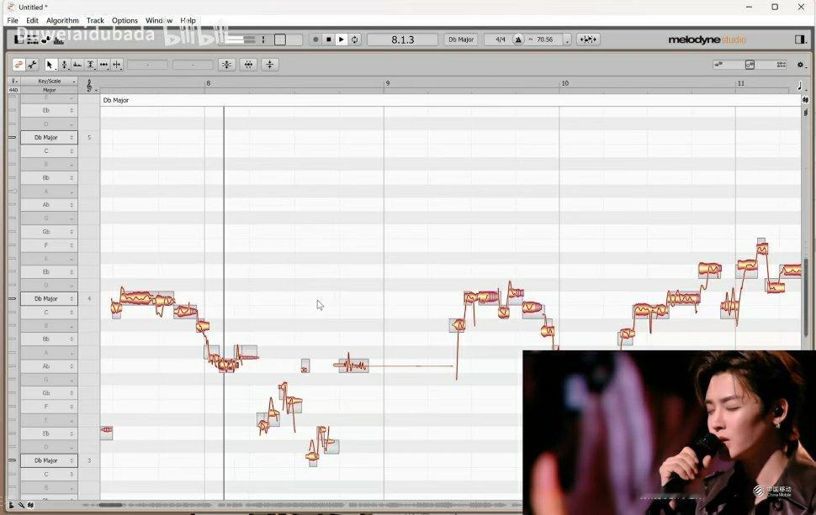Switch to note edit mode blob icon

pyautogui.click(x=19, y=65)
